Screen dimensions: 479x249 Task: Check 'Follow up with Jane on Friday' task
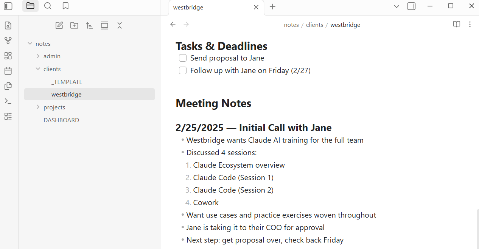click(183, 70)
